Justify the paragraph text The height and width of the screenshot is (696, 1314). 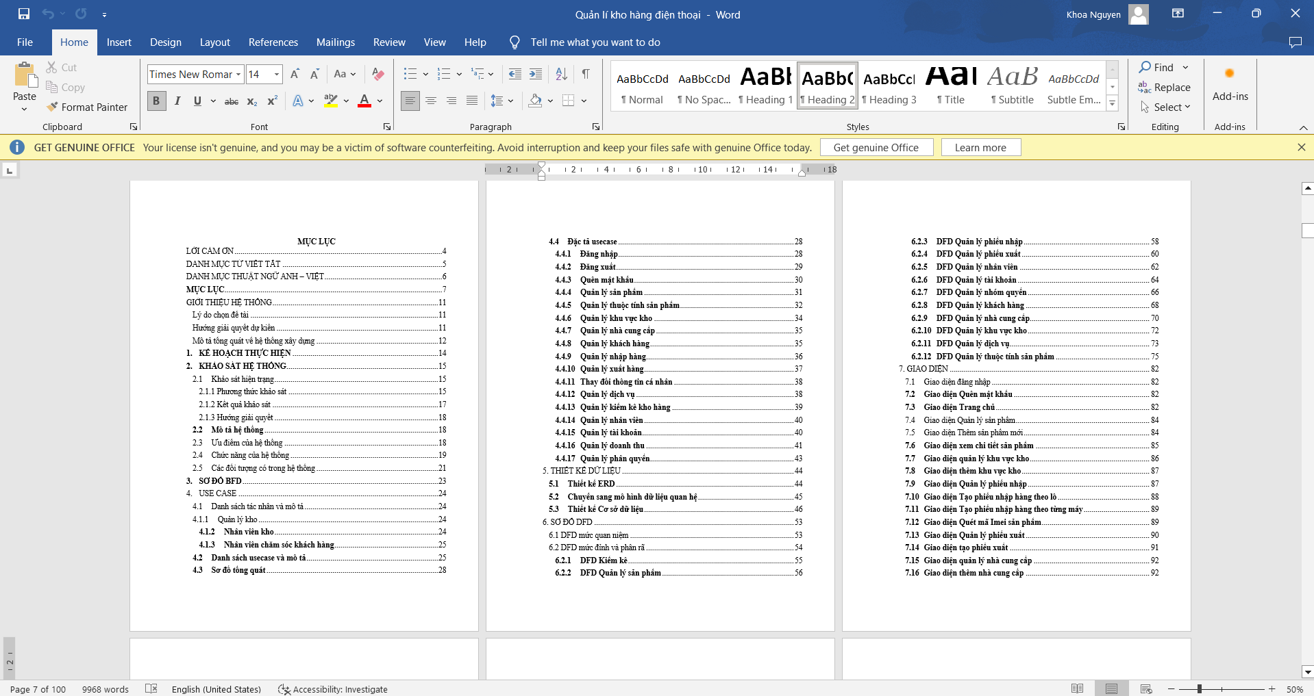pyautogui.click(x=472, y=101)
